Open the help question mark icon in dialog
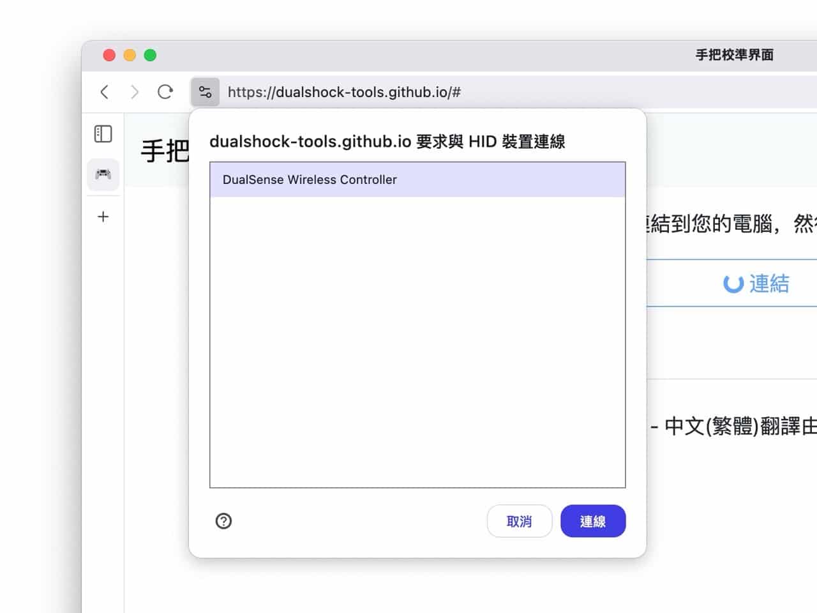The image size is (817, 613). click(x=223, y=521)
